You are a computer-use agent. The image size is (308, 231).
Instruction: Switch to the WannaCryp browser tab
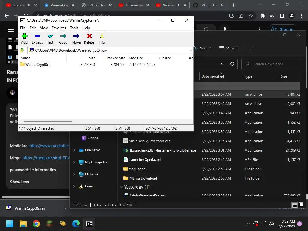(x=59, y=5)
